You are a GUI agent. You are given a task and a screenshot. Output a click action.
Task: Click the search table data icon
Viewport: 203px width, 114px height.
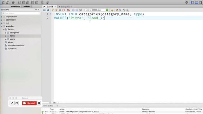[42, 2]
